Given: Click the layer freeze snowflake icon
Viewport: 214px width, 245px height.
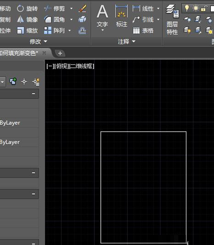Looking at the screenshot, I should [209, 20].
